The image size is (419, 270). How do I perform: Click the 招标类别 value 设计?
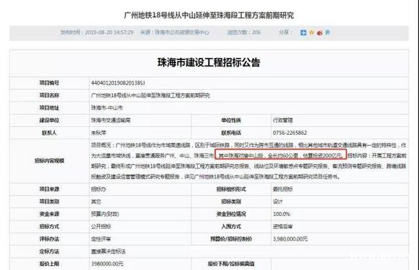(x=278, y=202)
